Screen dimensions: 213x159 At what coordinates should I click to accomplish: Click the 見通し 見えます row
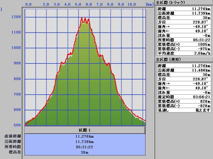click(184, 110)
